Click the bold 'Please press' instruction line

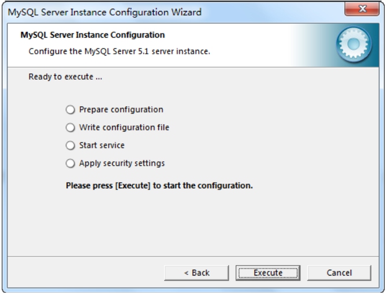point(159,185)
